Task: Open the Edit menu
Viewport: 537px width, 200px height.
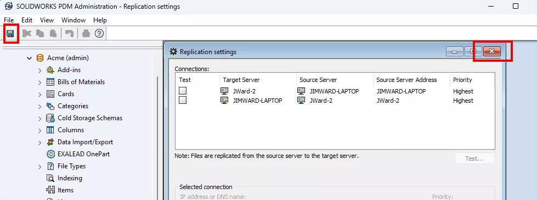Action: pyautogui.click(x=27, y=20)
